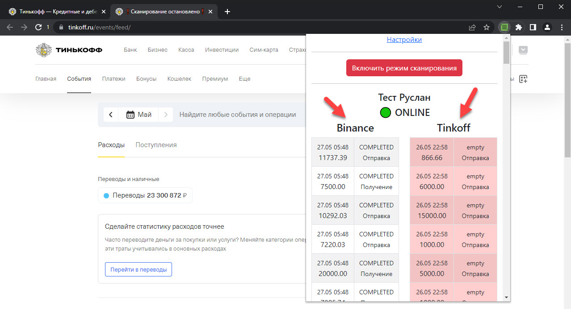571x309 pixels.
Task: Select the Переводы category chip
Action: click(x=145, y=195)
